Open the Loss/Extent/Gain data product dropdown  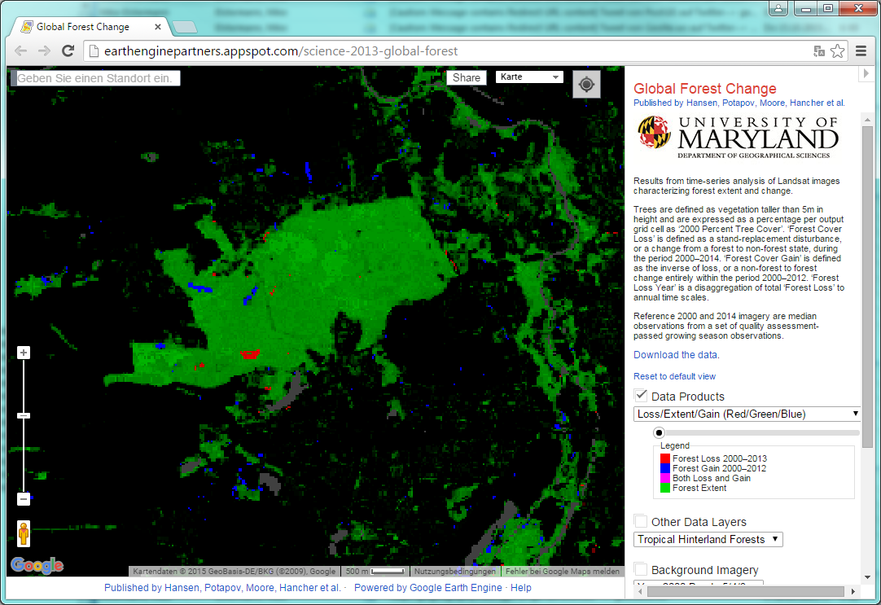(747, 414)
